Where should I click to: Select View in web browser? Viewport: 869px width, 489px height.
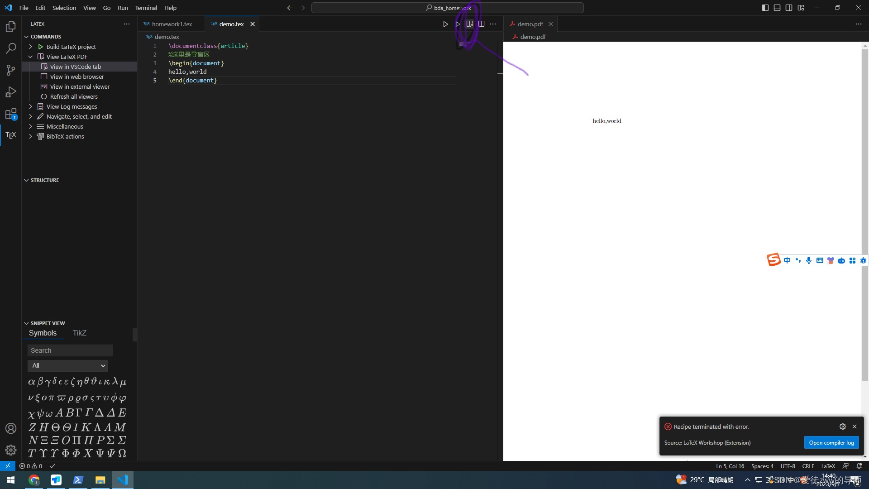pyautogui.click(x=77, y=77)
